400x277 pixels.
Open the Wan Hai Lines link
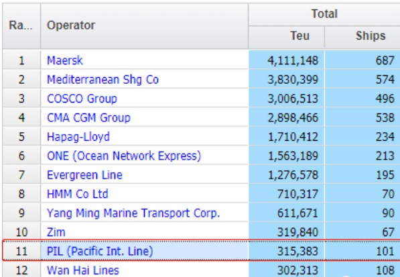pyautogui.click(x=83, y=270)
